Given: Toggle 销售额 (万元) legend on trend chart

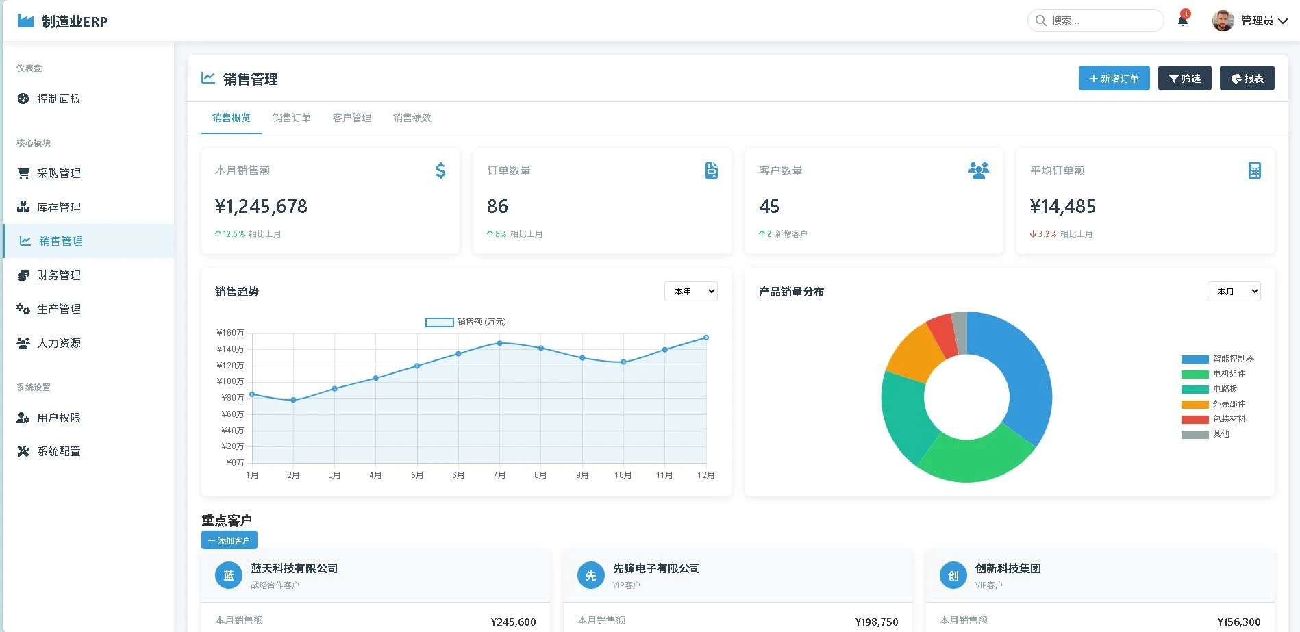Looking at the screenshot, I should (466, 322).
